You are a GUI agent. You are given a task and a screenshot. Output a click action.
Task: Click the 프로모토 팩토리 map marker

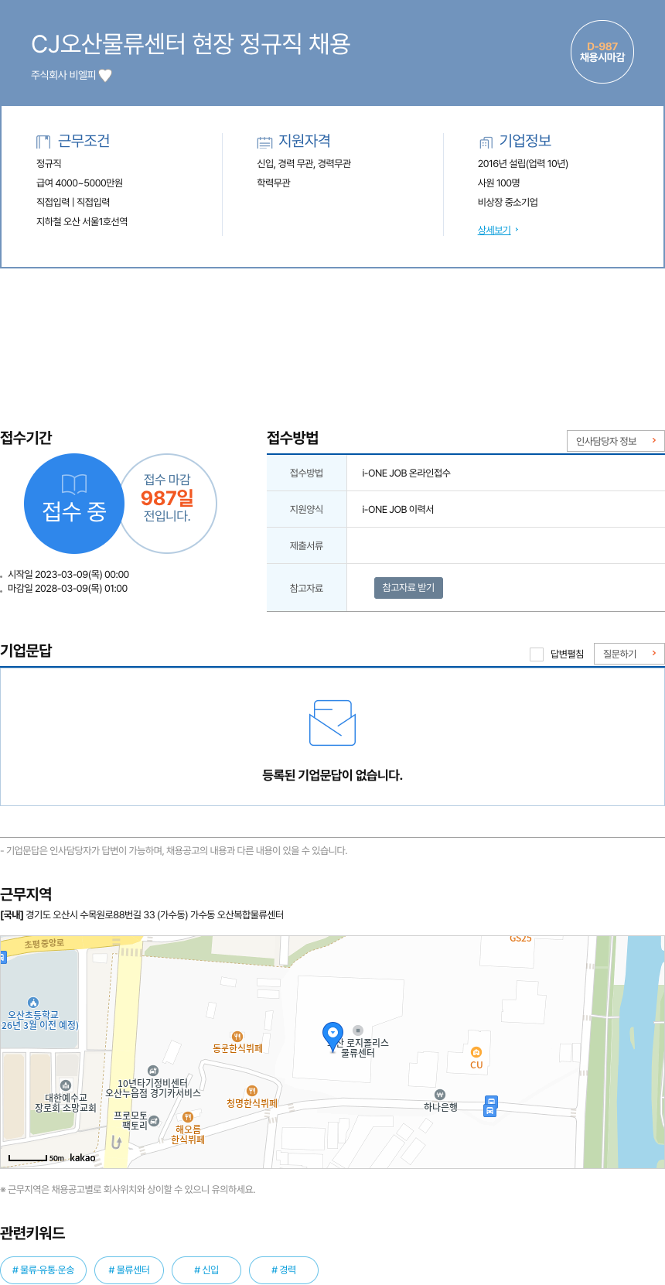pos(154,1120)
